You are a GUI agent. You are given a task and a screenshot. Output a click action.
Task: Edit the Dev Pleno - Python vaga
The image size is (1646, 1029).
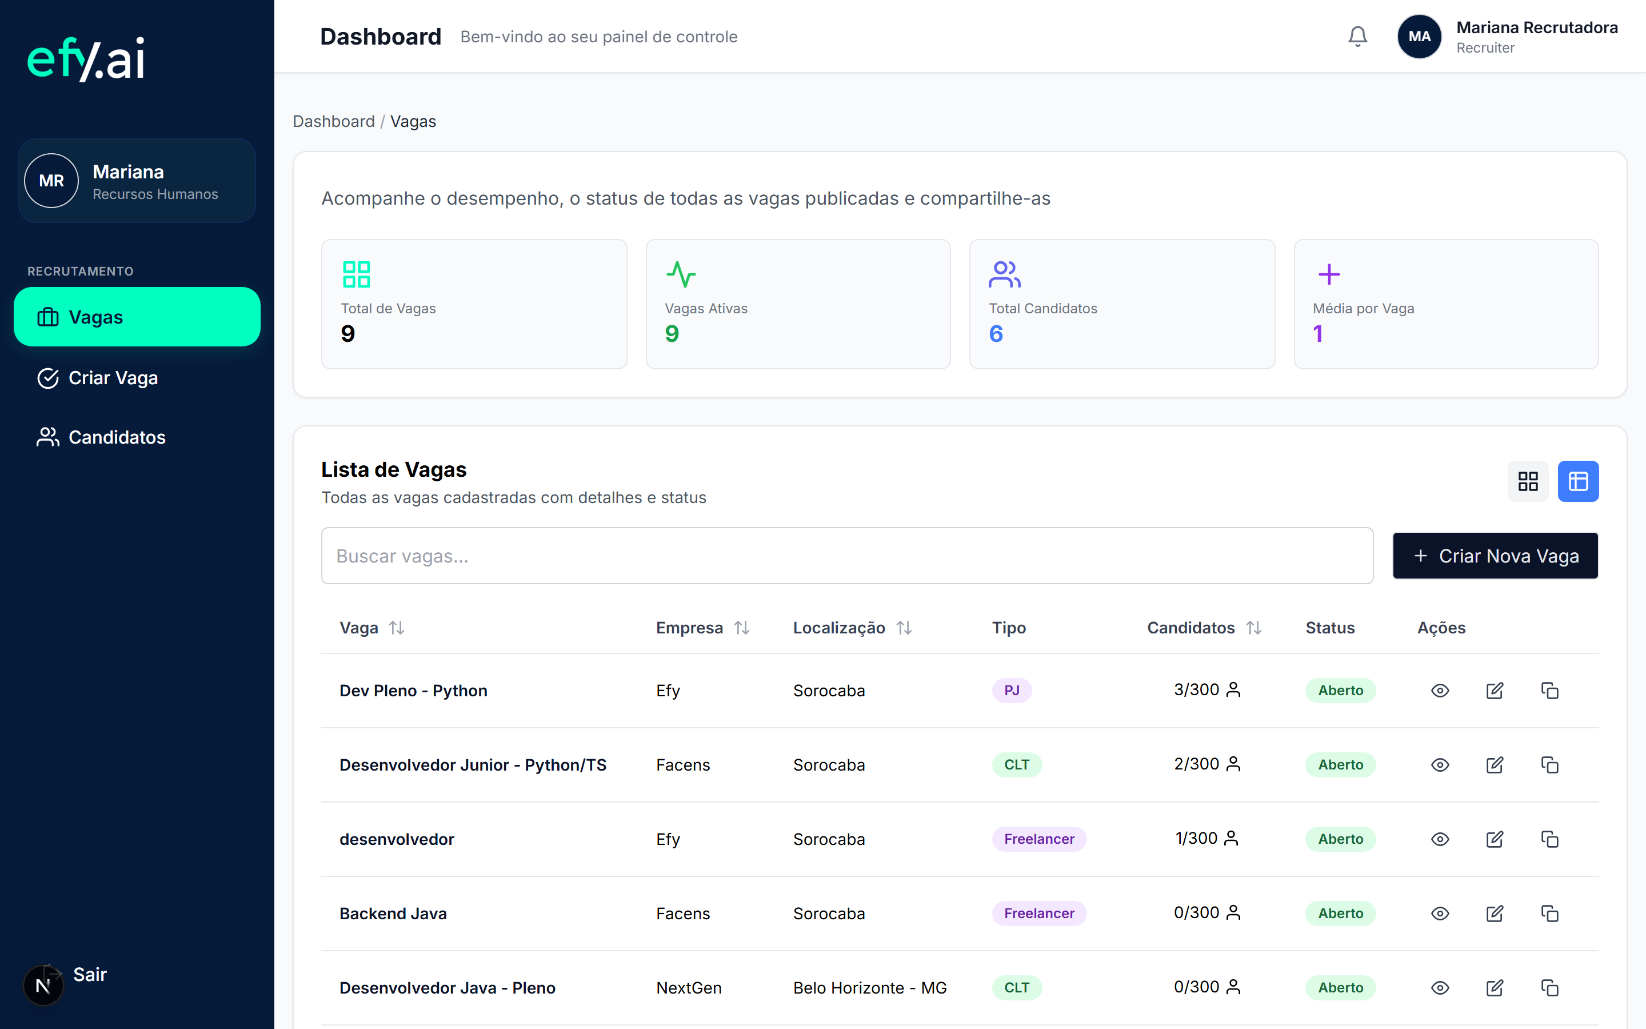pos(1495,691)
